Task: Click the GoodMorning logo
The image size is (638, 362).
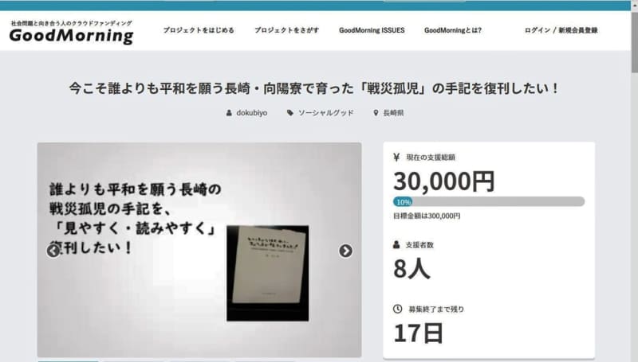Action: [x=71, y=32]
